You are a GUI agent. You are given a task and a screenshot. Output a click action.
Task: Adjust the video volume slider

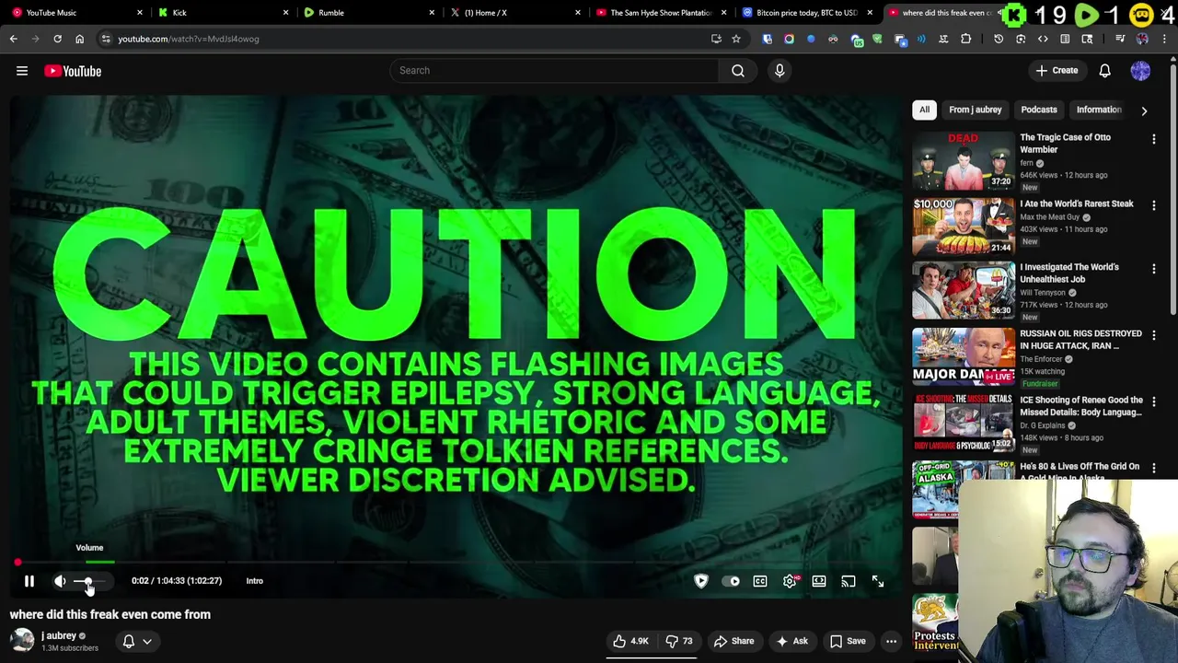90,581
